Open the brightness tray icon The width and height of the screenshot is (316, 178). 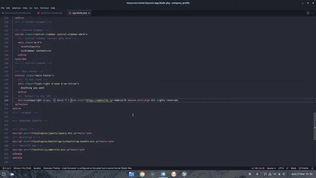[279, 174]
